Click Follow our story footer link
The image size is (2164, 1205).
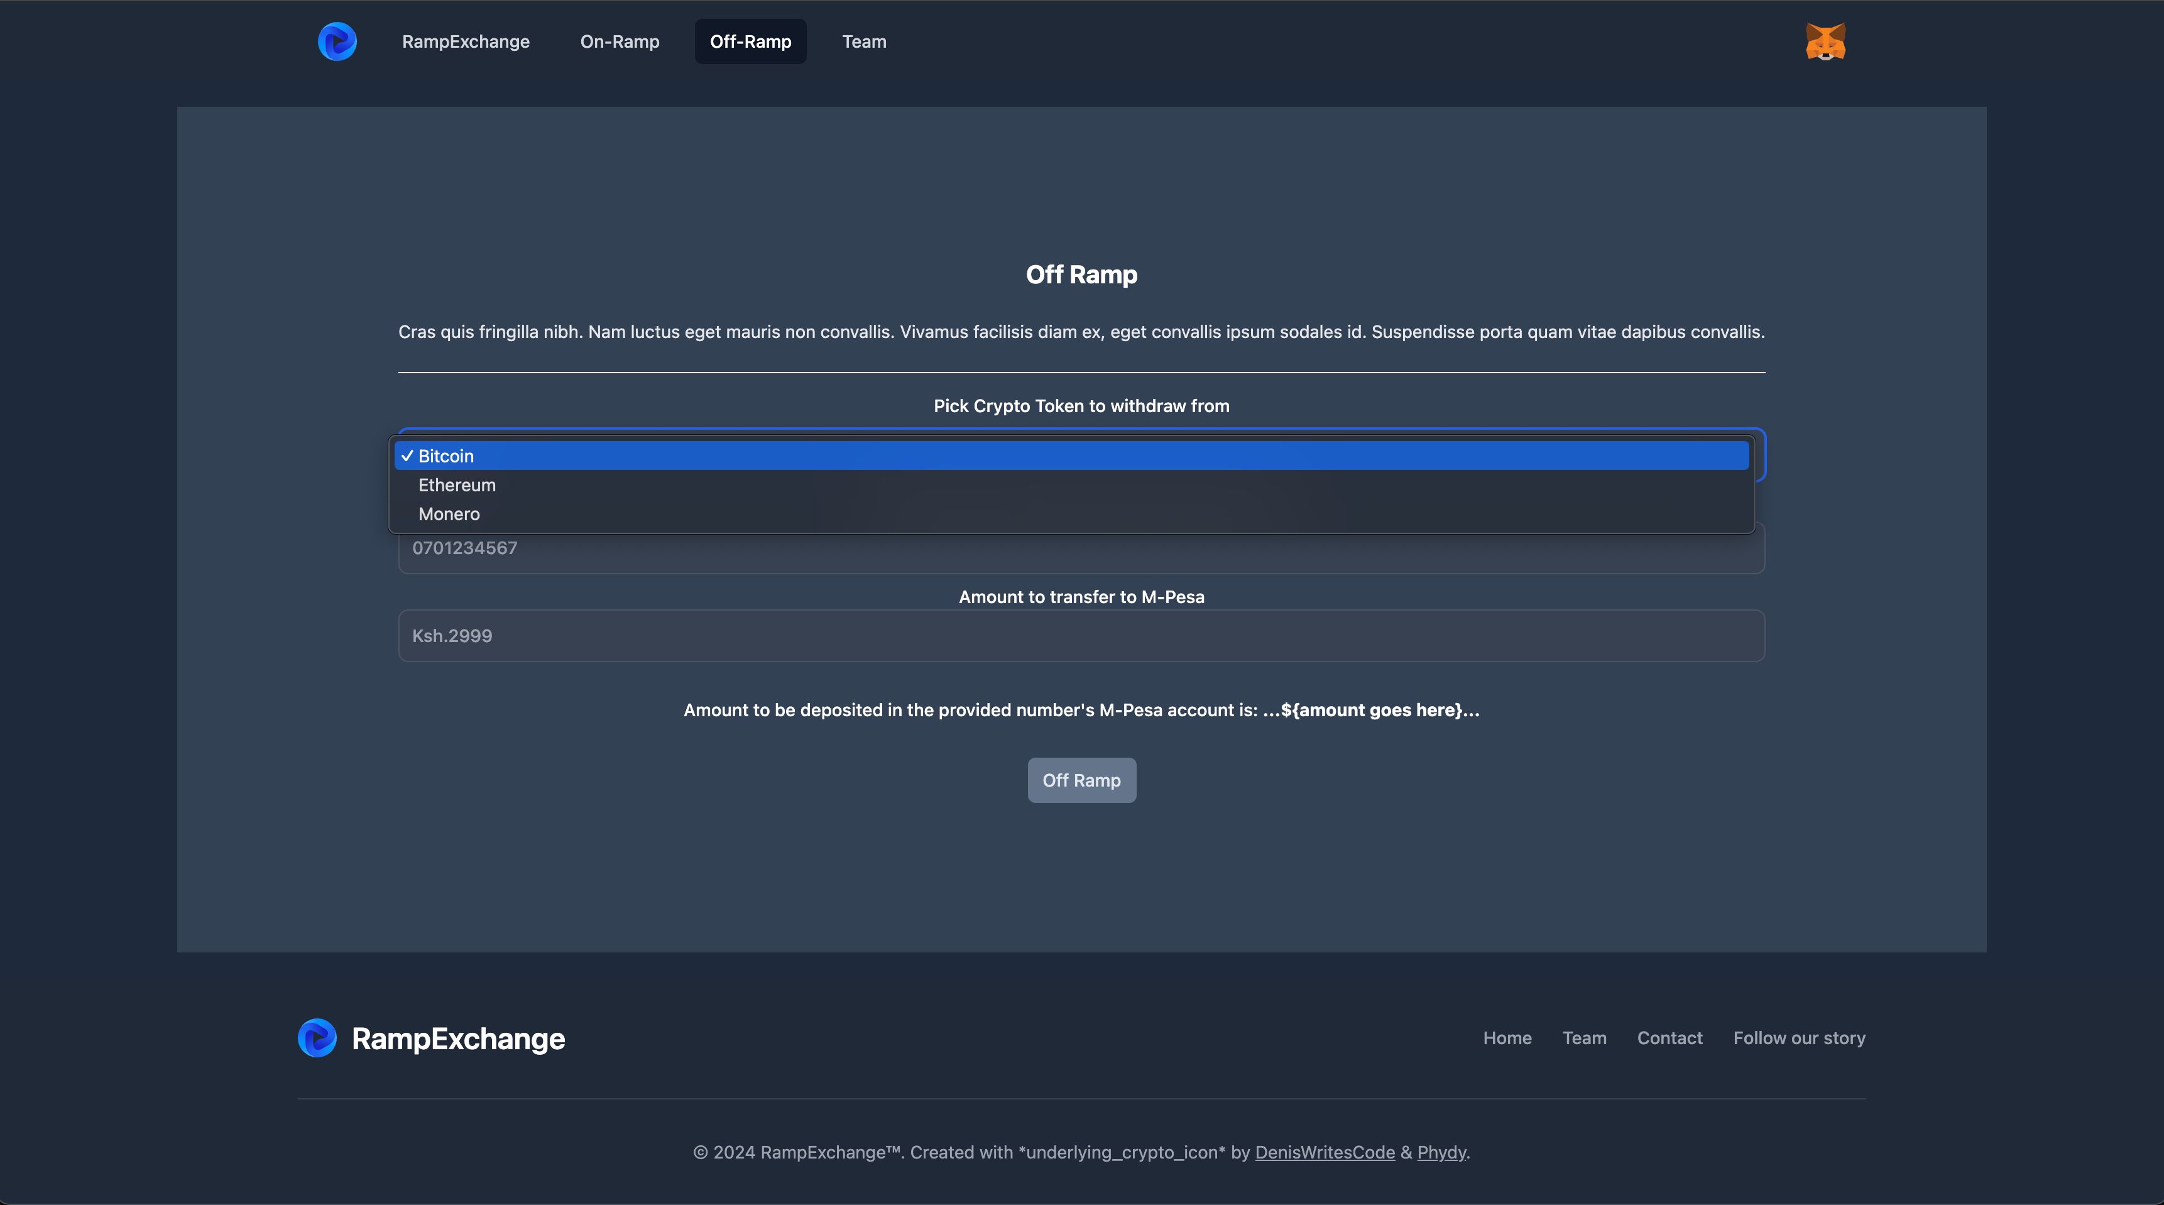(x=1798, y=1038)
